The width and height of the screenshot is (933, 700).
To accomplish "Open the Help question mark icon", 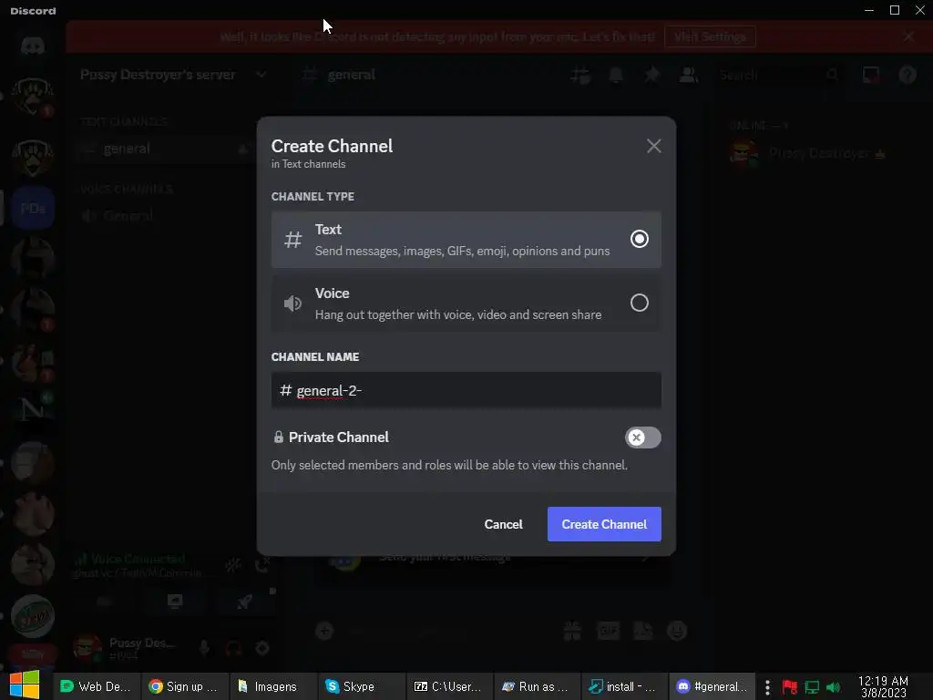I will pos(907,75).
